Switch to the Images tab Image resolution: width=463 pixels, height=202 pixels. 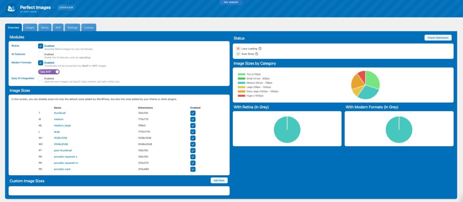pos(30,28)
